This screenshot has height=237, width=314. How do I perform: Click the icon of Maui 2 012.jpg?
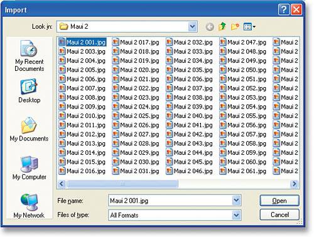pos(62,134)
